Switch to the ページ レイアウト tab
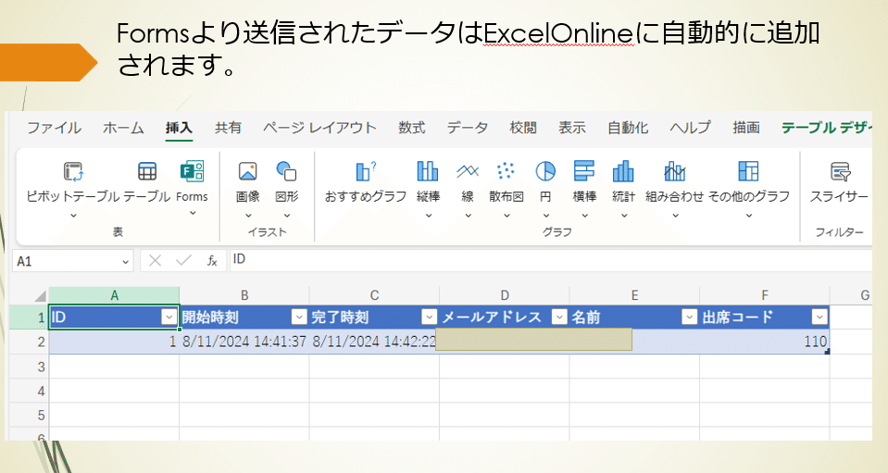The width and height of the screenshot is (888, 473). (x=320, y=128)
